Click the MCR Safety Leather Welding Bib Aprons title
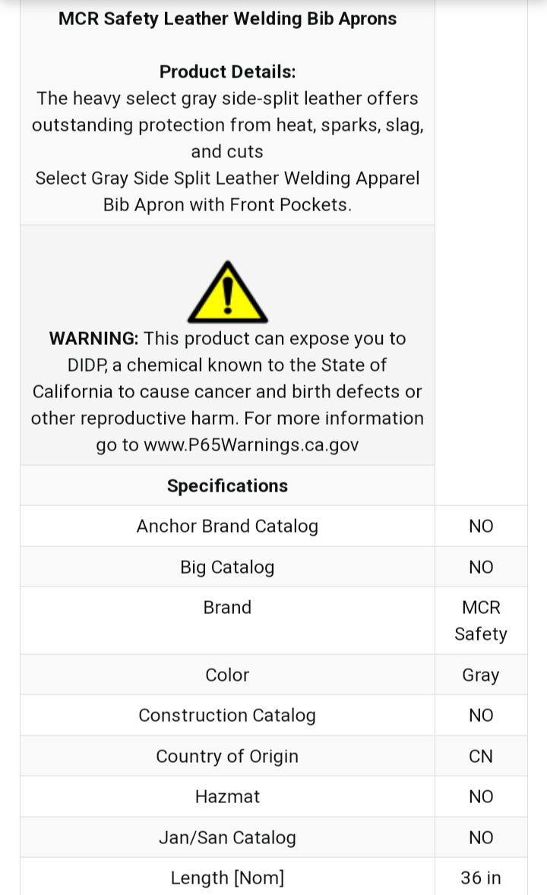This screenshot has width=547, height=895. (x=227, y=19)
